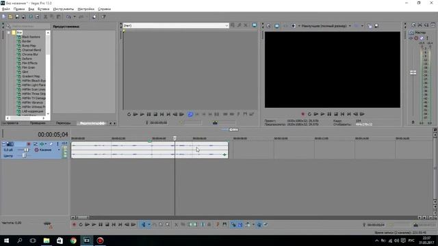This screenshot has height=246, width=438.
Task: Open the Undo history dropdown arrow
Action: 75,16
